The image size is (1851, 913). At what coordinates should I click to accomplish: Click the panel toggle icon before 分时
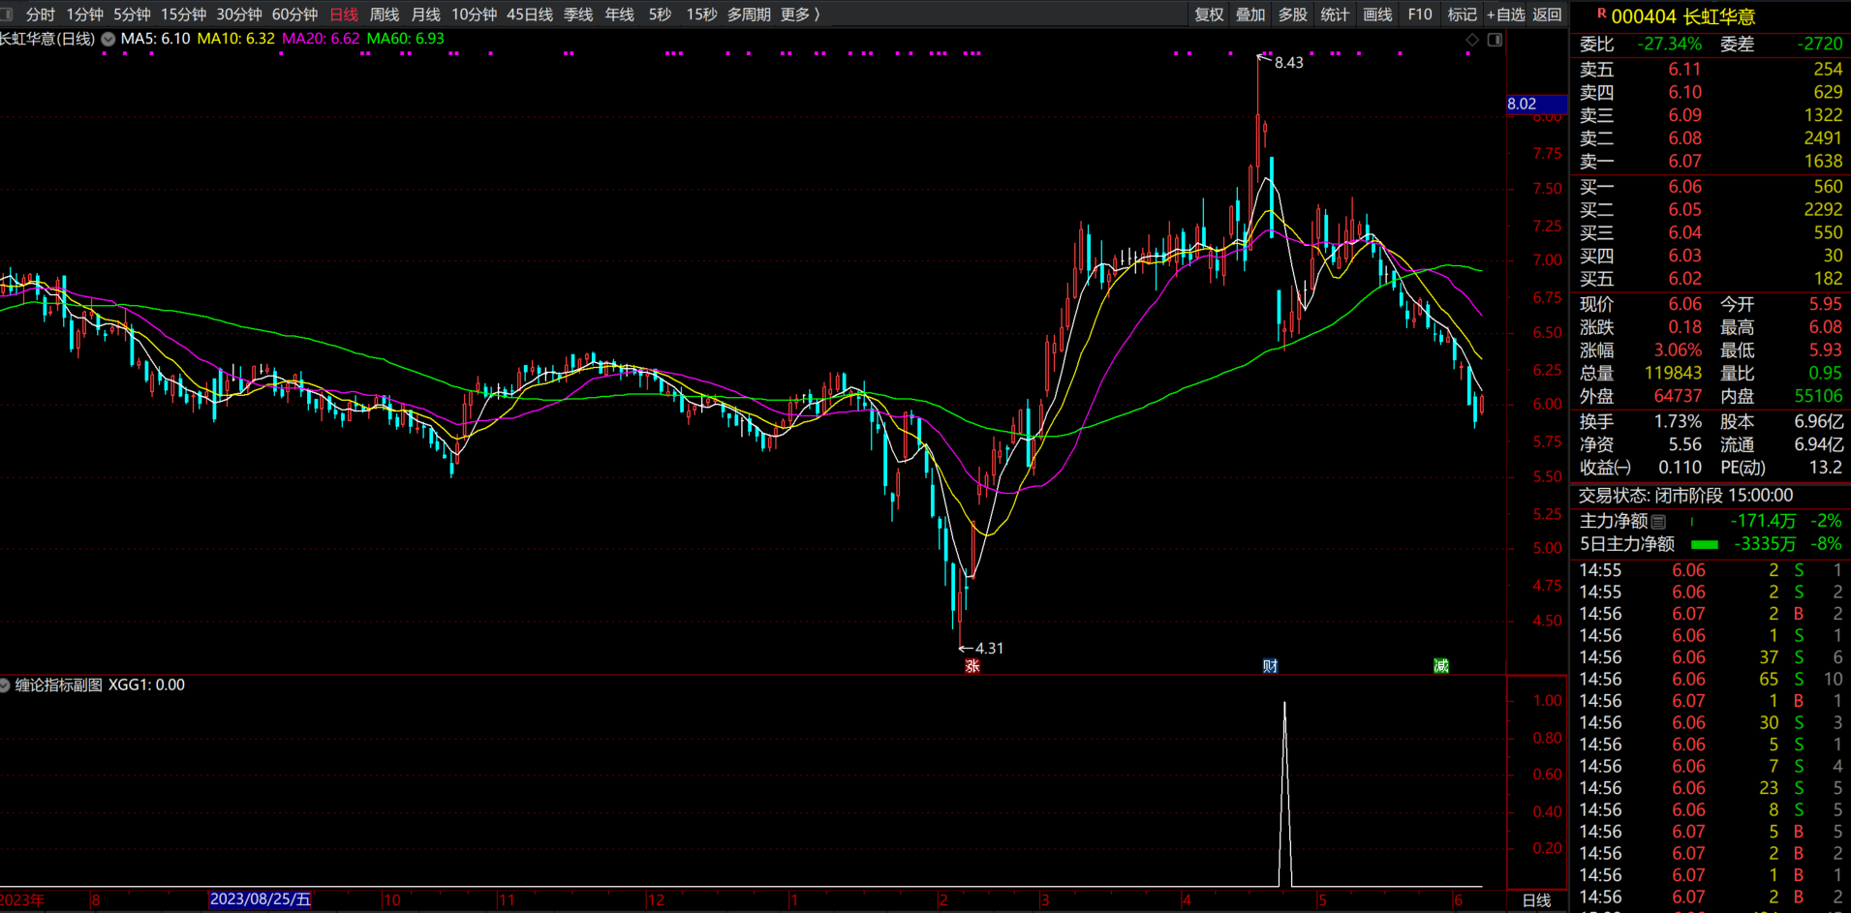coord(8,15)
